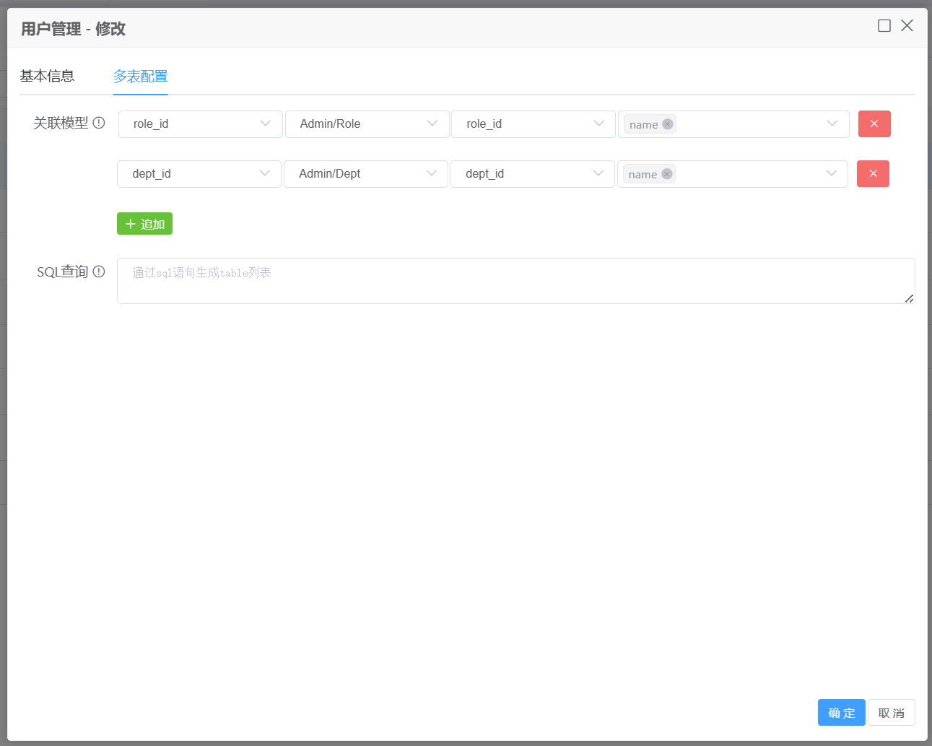Image resolution: width=932 pixels, height=746 pixels.
Task: Click the green 追加 button
Action: click(144, 224)
